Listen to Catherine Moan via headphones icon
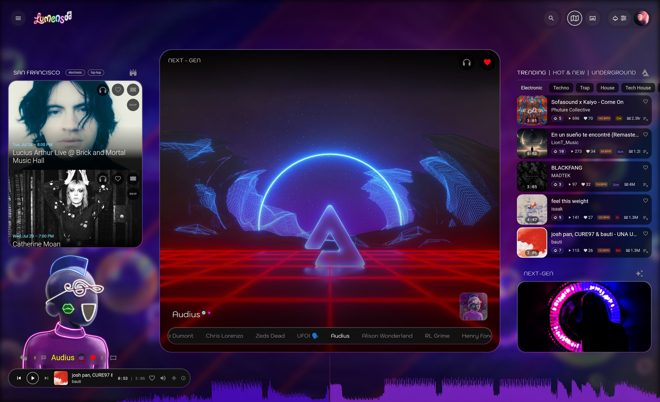The height and width of the screenshot is (402, 660). pyautogui.click(x=103, y=179)
